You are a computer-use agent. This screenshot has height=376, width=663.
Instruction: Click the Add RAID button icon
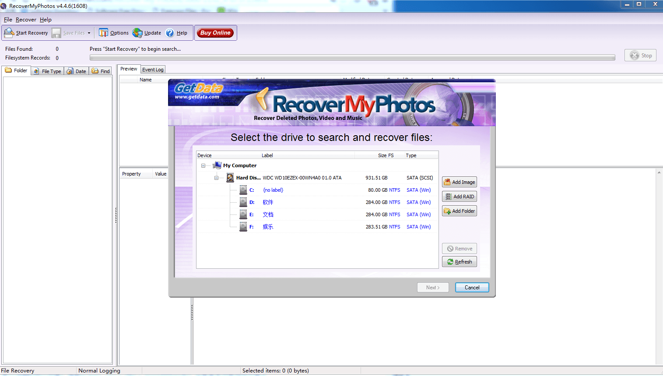[447, 196]
